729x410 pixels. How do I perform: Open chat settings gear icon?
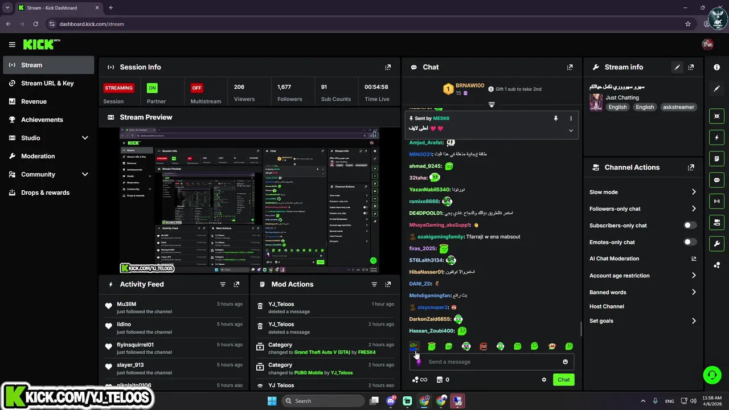tap(544, 380)
